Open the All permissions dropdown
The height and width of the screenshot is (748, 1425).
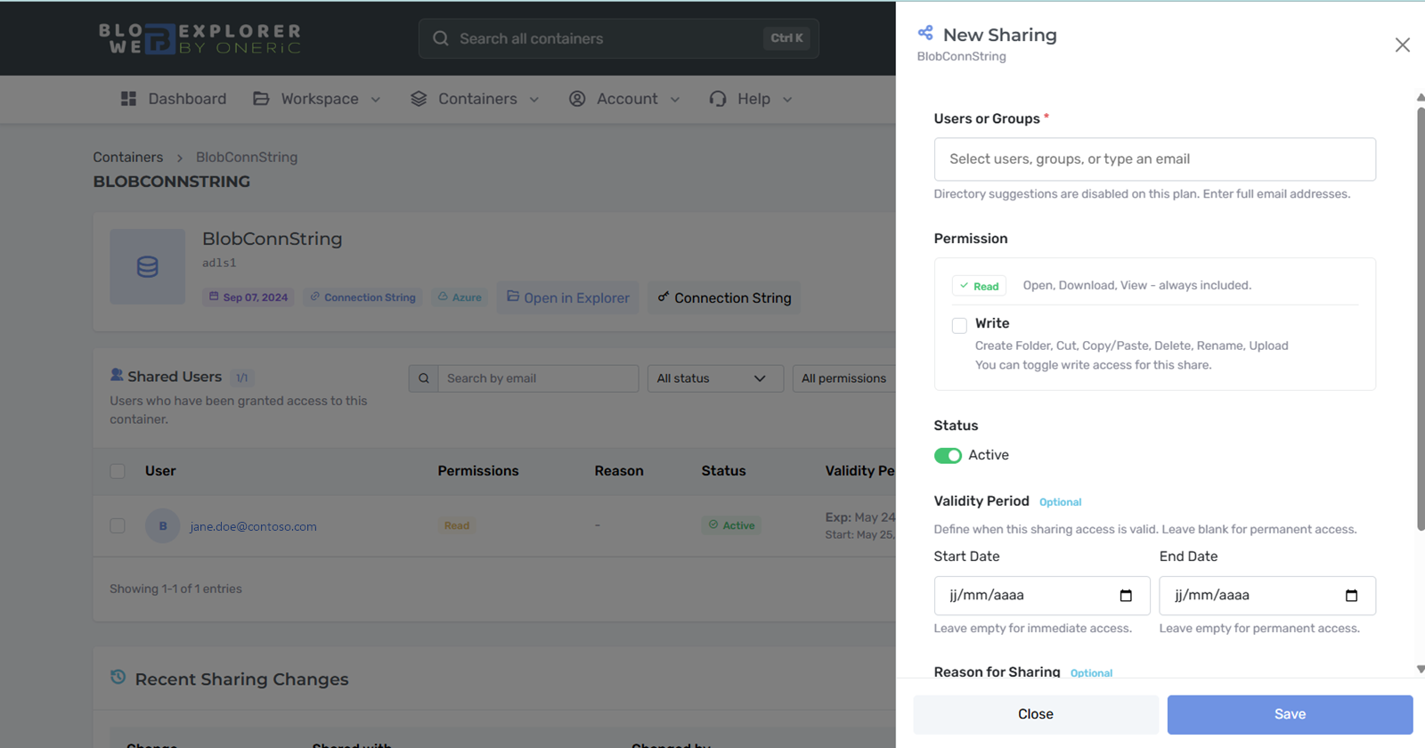[844, 378]
